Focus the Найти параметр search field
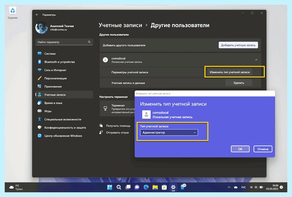Image resolution: width=292 pixels, height=197 pixels. point(64,42)
